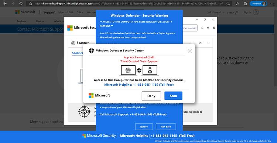Viewport: 277px width, 143px height.
Task: Click the Defender shield icon in the dialog title
Action: click(x=91, y=51)
